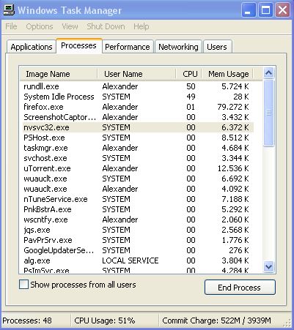
Task: Click the Commit Charge status entry
Action: (x=216, y=320)
